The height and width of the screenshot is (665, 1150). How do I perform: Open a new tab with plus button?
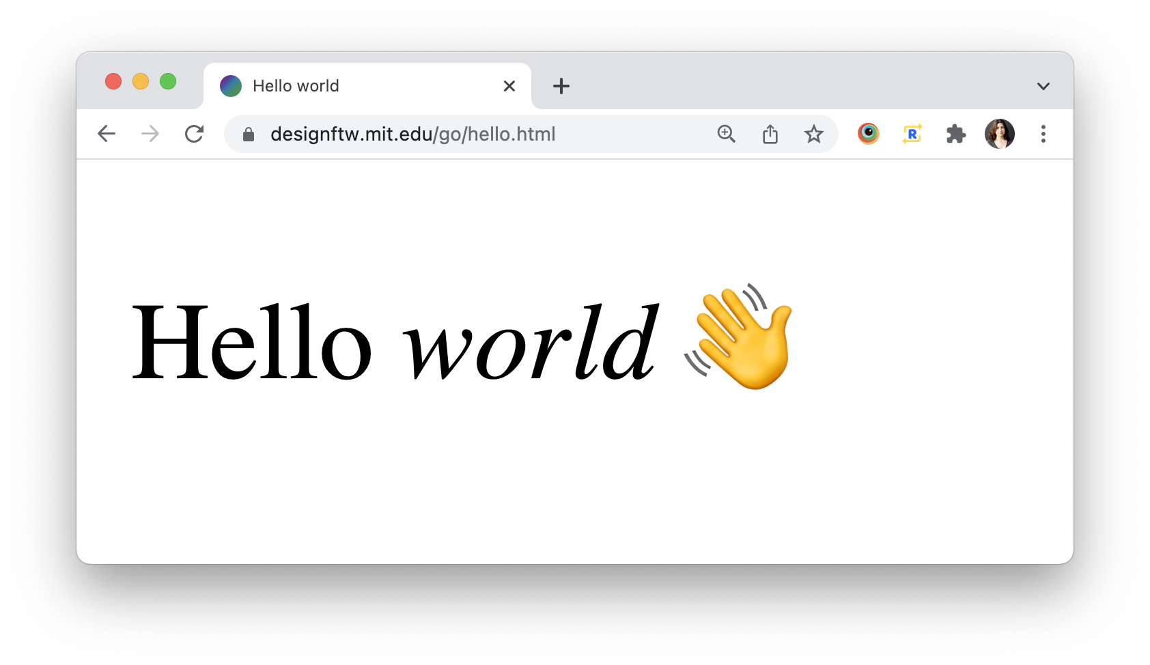point(561,86)
